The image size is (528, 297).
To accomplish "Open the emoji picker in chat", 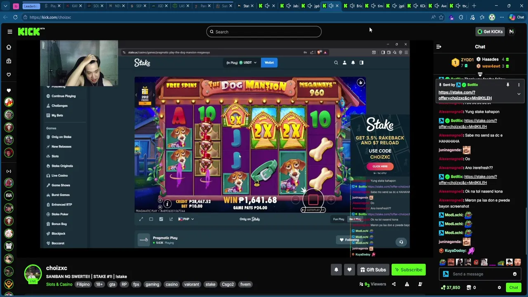I will pos(515,274).
